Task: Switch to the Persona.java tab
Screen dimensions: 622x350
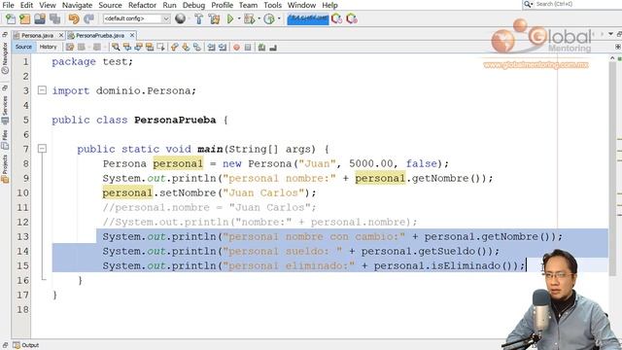Action: tap(37, 35)
